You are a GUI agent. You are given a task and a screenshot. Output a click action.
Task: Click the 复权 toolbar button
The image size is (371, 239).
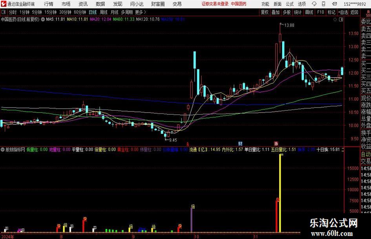[x=265, y=12]
